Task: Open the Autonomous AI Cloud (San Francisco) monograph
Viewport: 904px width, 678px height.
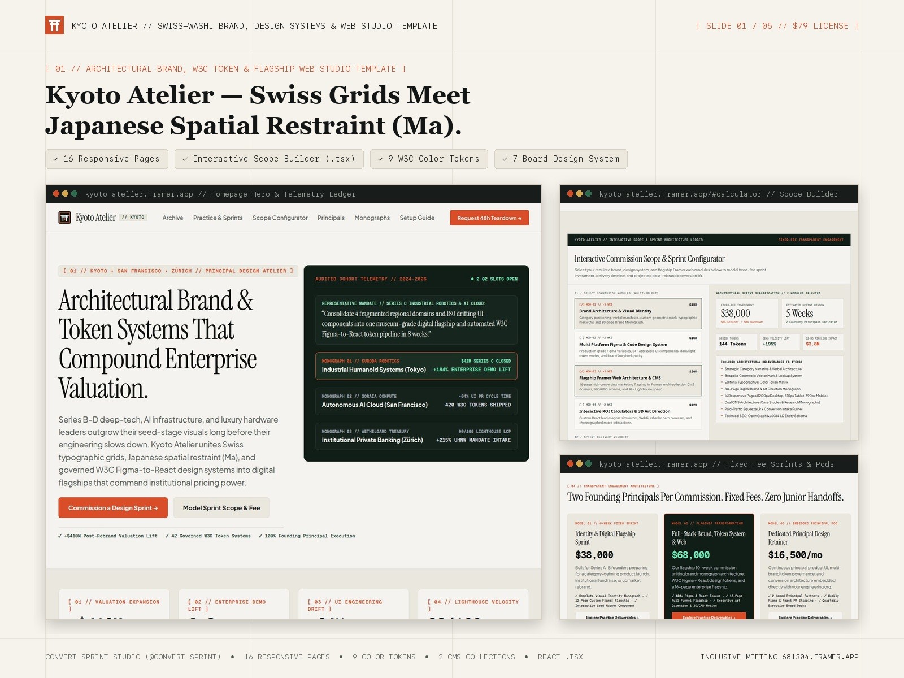Action: (x=416, y=401)
